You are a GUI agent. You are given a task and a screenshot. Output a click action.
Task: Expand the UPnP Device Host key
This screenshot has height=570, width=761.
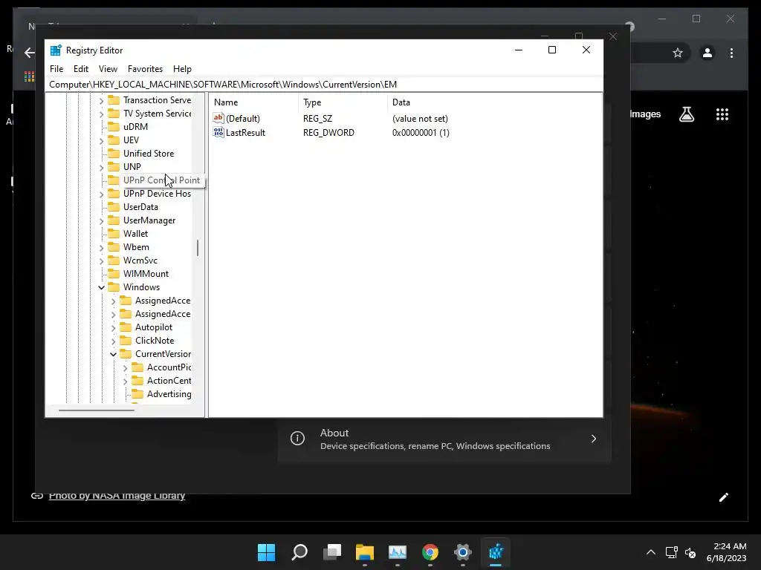pyautogui.click(x=101, y=194)
